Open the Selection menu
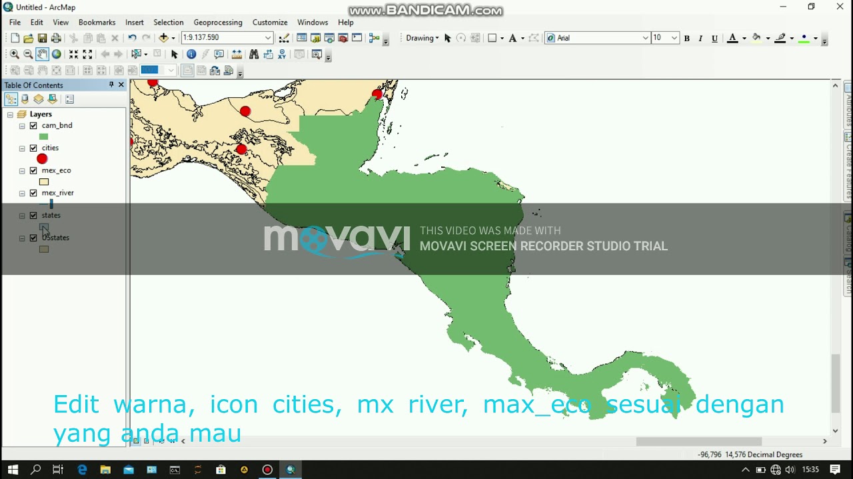Image resolution: width=853 pixels, height=479 pixels. coord(168,22)
